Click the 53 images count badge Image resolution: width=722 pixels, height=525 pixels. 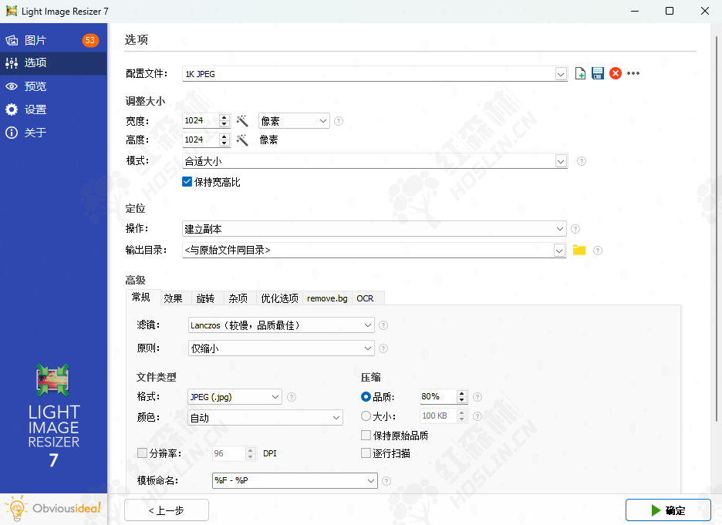click(90, 40)
